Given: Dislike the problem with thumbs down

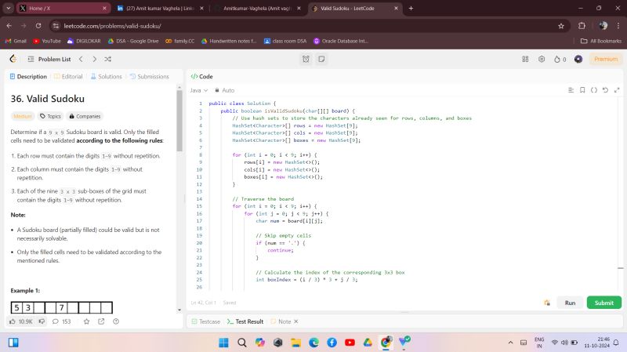Looking at the screenshot, I should click(42, 321).
